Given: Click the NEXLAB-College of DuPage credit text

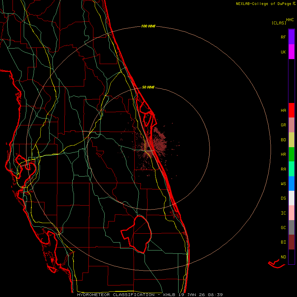Looking at the screenshot, I should tap(263, 4).
